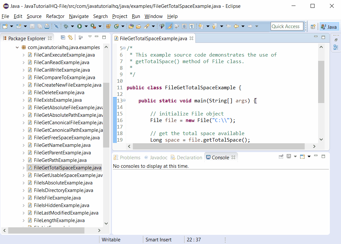Switch to the Problems tab
Screen dimensions: 341x244
pyautogui.click(x=127, y=158)
